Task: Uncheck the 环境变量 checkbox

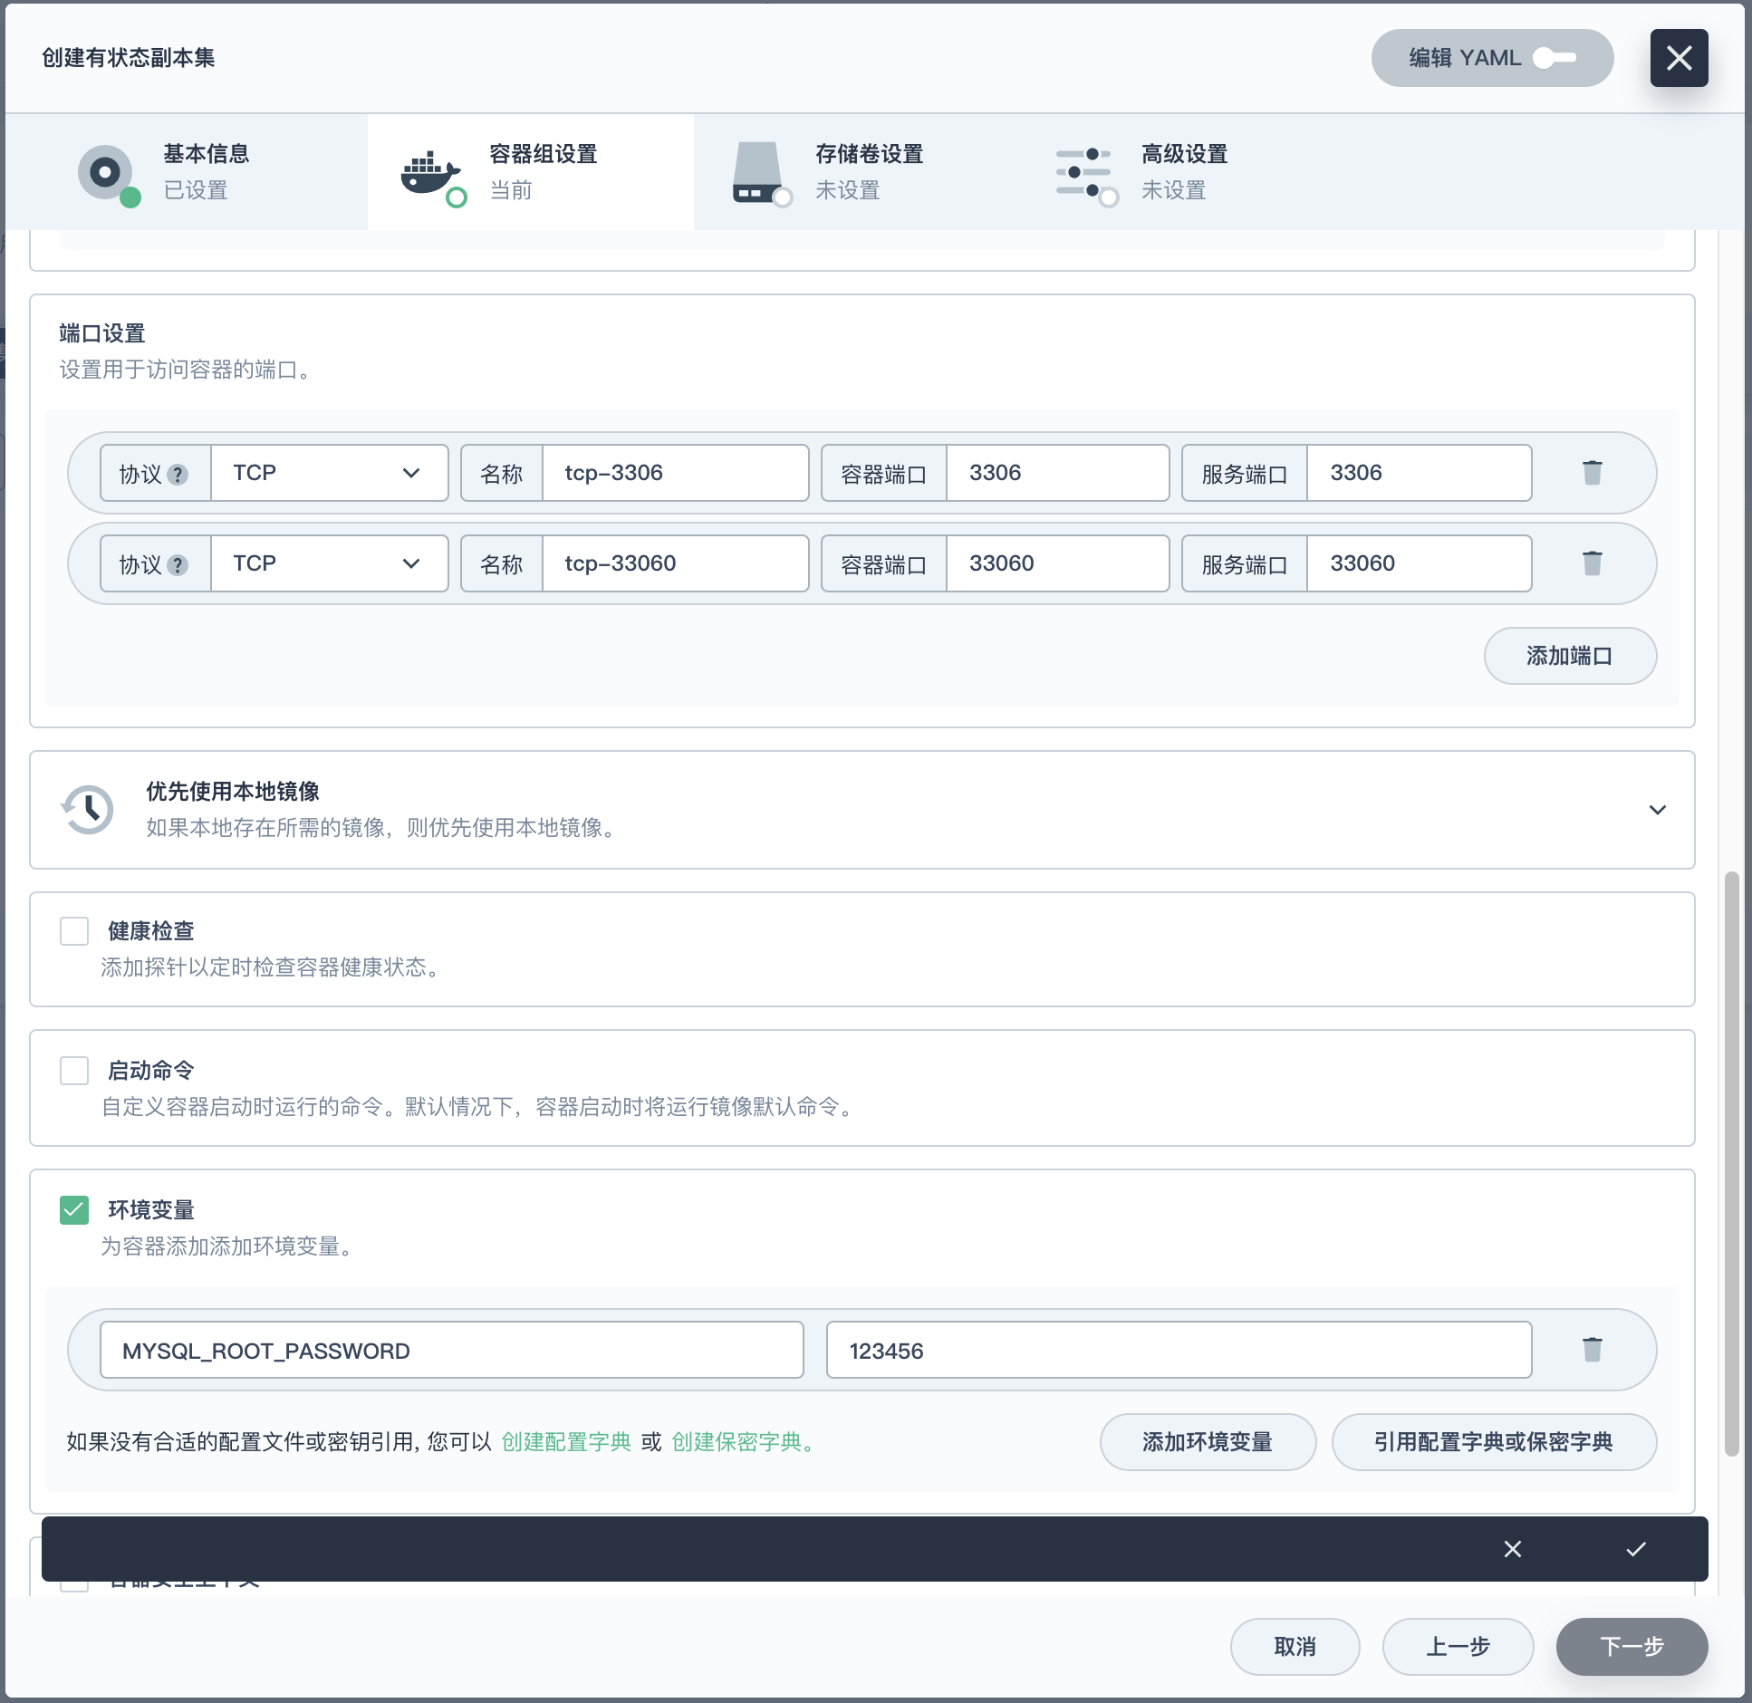Action: coord(74,1210)
